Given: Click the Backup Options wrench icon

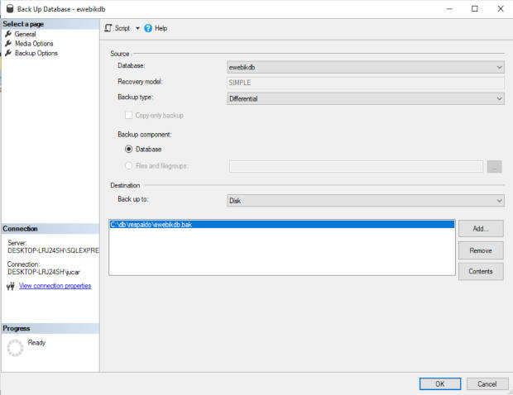Looking at the screenshot, I should 8,53.
